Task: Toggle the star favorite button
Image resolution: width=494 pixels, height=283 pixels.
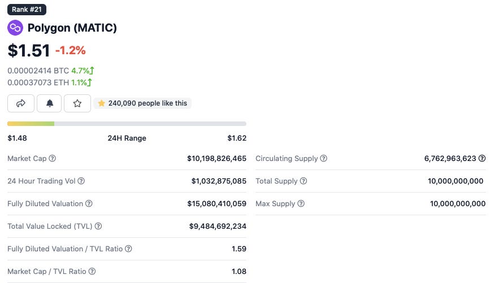Action: [77, 103]
